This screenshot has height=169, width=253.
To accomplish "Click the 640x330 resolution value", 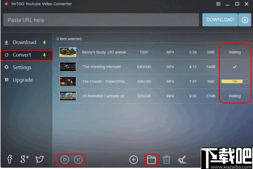I will [x=144, y=67].
